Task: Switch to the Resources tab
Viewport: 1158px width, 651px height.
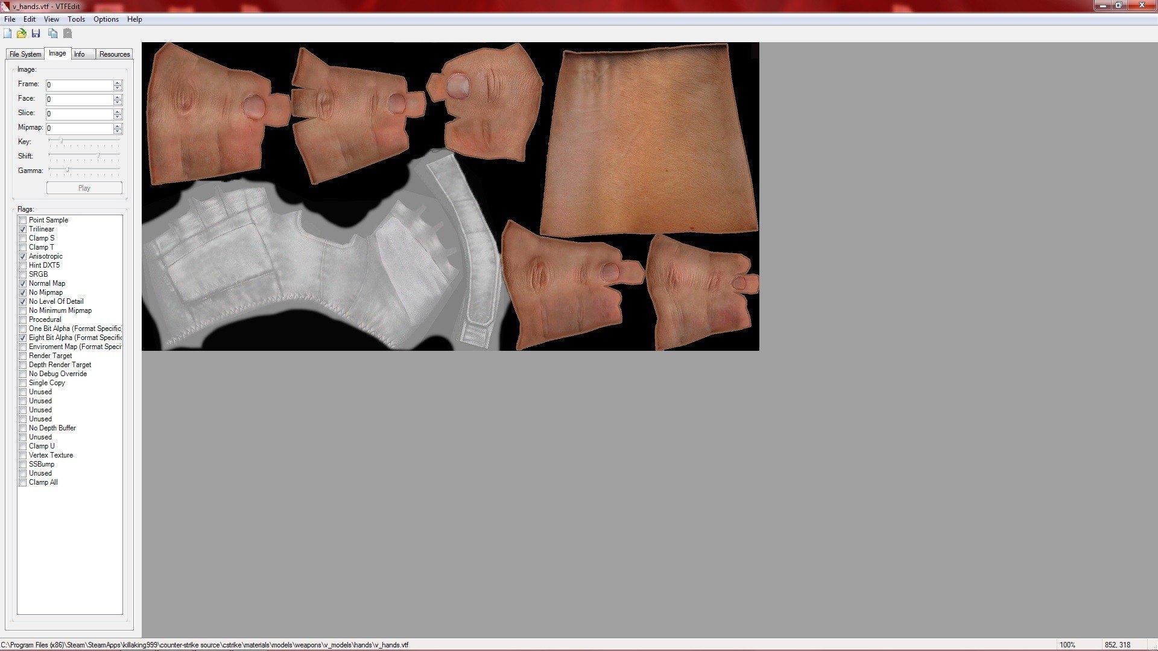Action: [x=115, y=54]
